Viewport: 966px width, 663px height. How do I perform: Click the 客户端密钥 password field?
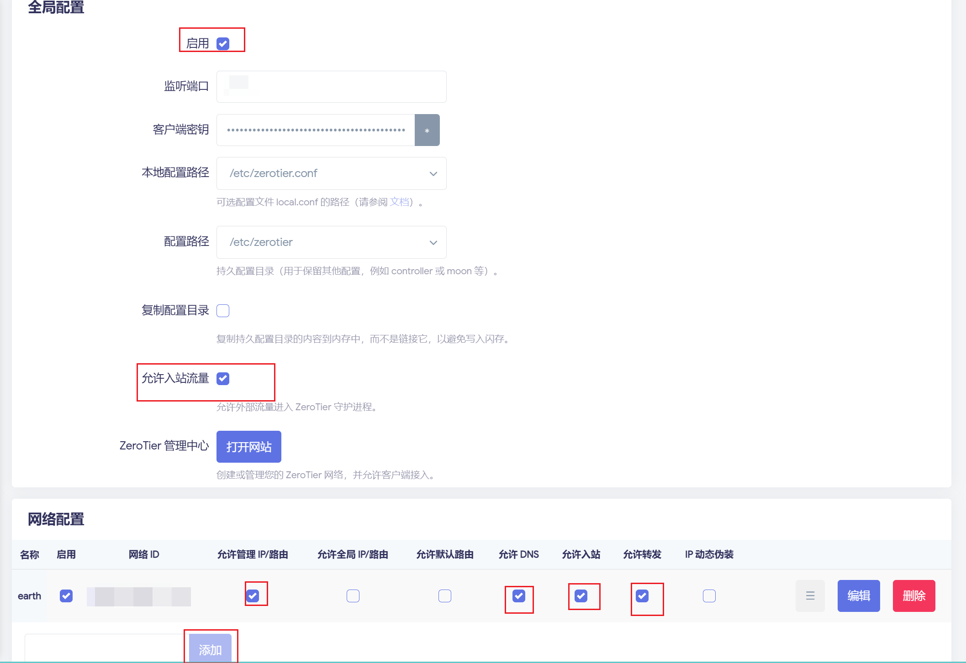point(315,130)
